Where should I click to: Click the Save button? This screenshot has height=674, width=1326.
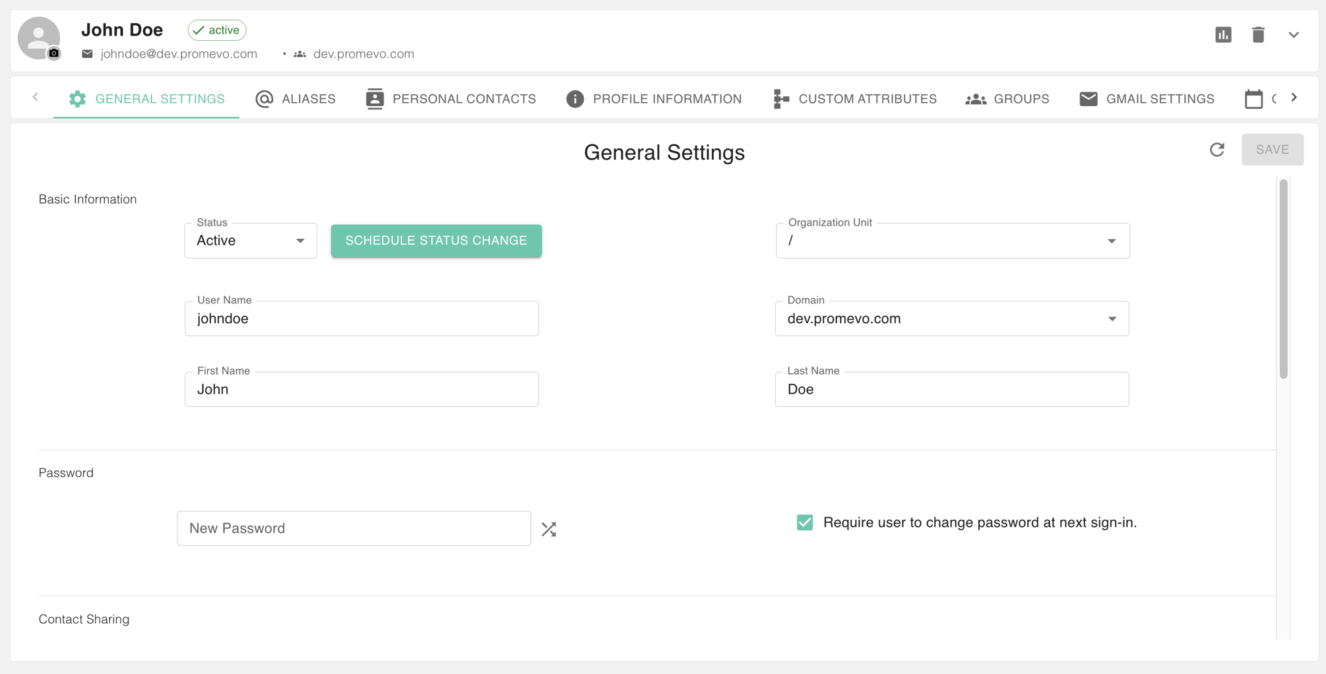tap(1272, 150)
